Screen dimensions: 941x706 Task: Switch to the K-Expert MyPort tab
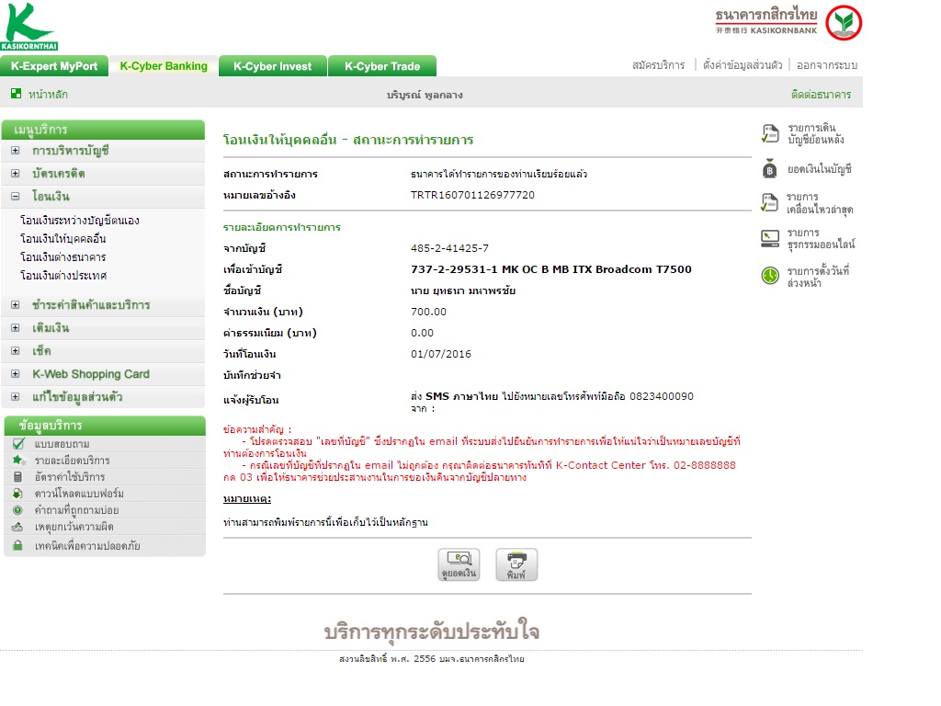54,66
